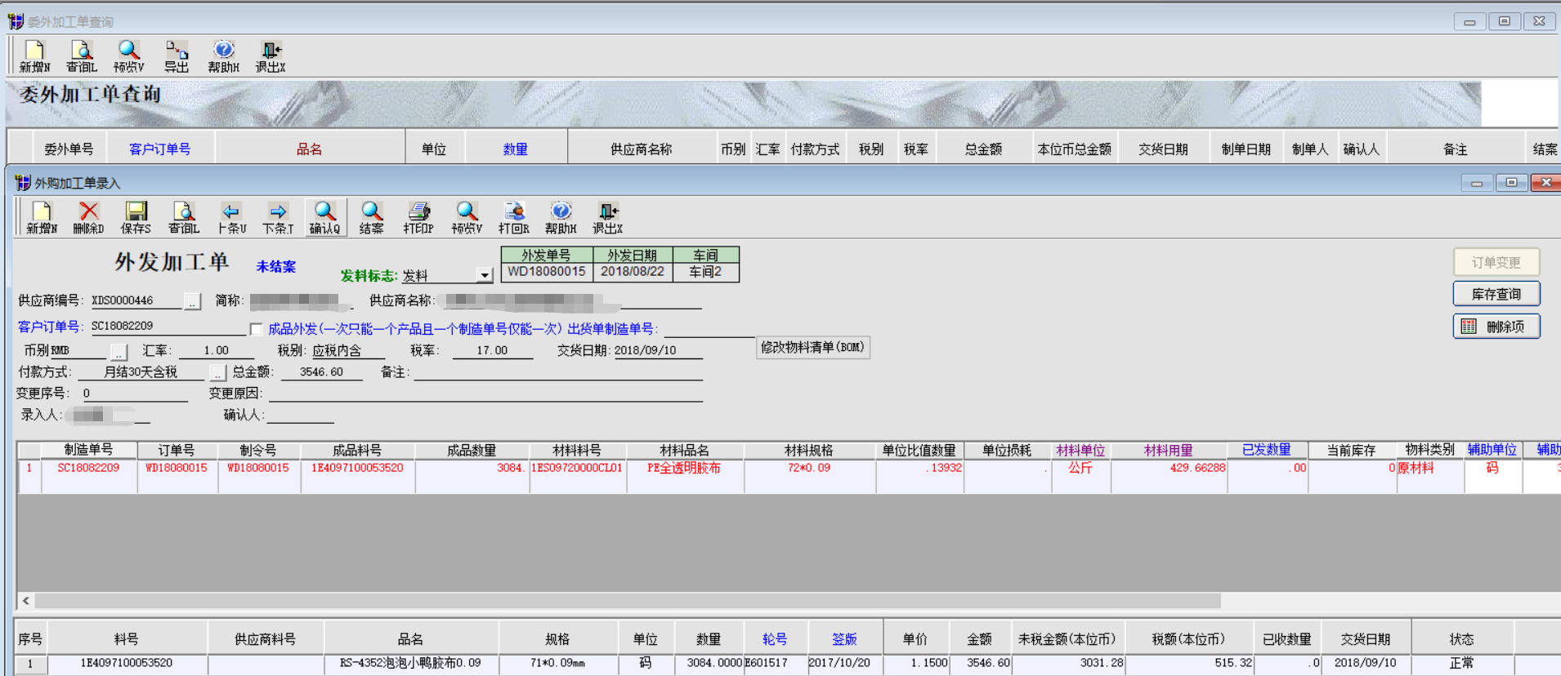
Task: Click 外发单号 value WD18080015
Action: (x=547, y=272)
